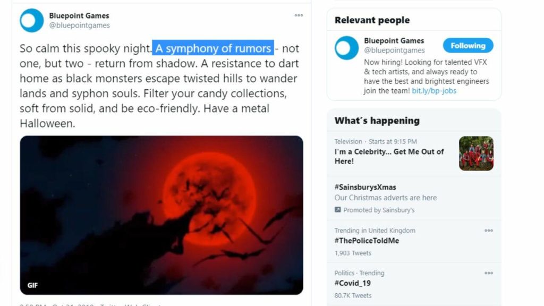This screenshot has width=544, height=306.
Task: Click the @bluepointgames handle in Relevant people
Action: pos(394,50)
